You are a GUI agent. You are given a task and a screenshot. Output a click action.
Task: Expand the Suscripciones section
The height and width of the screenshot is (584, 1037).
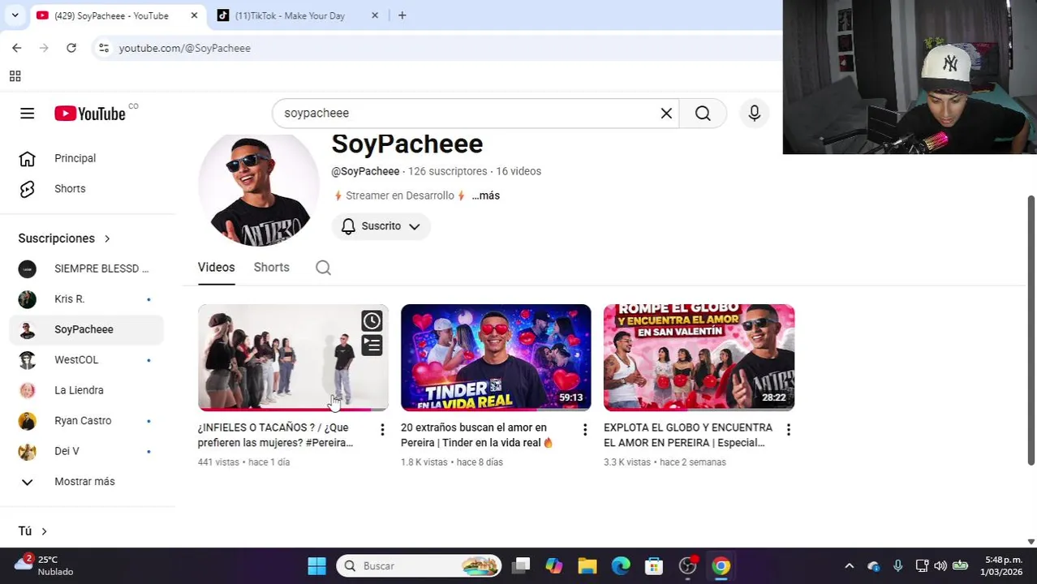coord(64,238)
